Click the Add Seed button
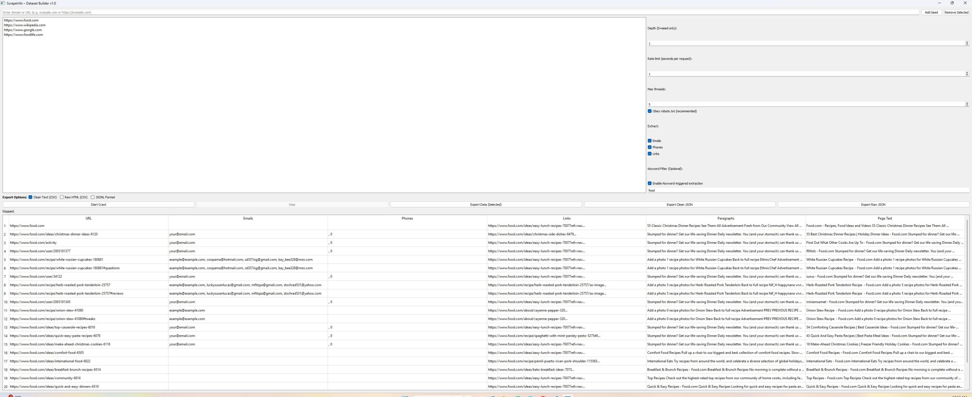Screen dimensions: 972x397 coord(931,13)
